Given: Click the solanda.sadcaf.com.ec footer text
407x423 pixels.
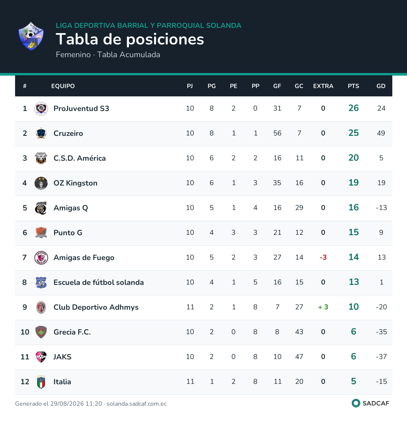Looking at the screenshot, I should coord(137,404).
